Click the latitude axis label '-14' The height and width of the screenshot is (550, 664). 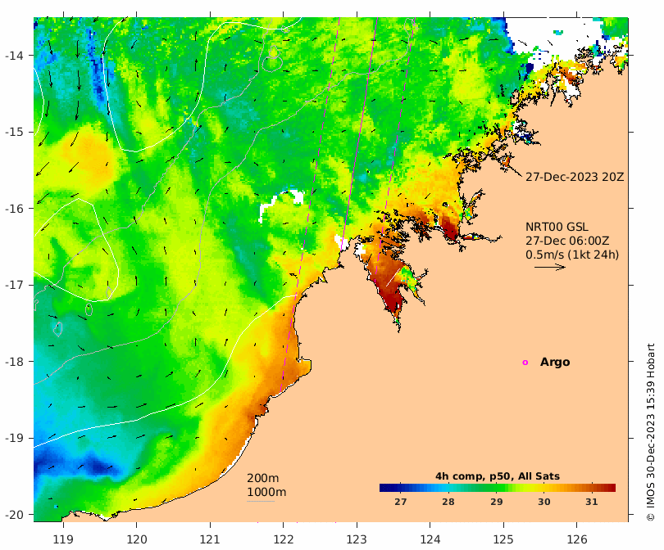tap(14, 56)
